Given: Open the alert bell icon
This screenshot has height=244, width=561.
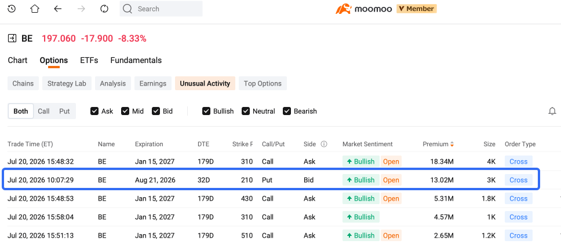Looking at the screenshot, I should point(552,111).
